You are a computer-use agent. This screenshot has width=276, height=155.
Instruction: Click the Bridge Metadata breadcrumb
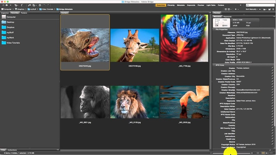[65, 9]
